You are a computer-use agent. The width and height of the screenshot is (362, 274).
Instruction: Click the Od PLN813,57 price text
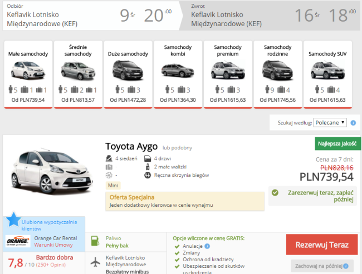(78, 100)
